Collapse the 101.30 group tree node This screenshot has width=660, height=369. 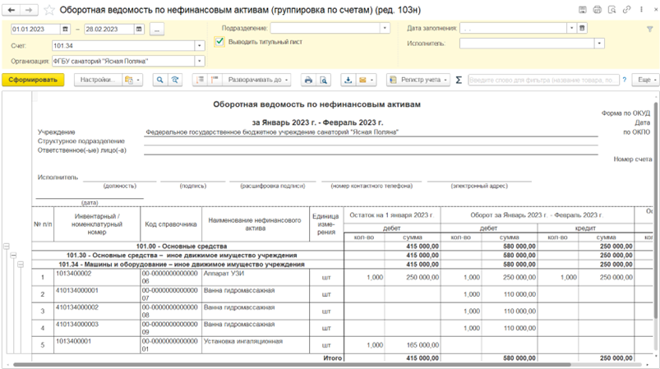(13, 256)
